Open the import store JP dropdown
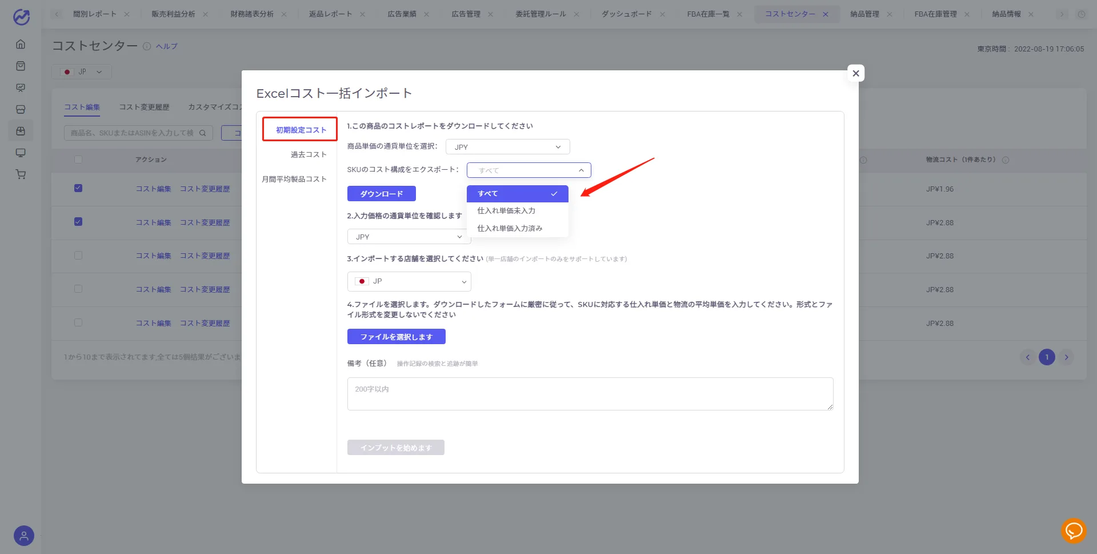Screen dimensions: 1097x554 click(409, 281)
